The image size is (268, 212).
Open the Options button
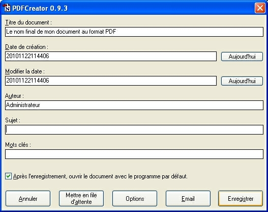click(x=135, y=199)
